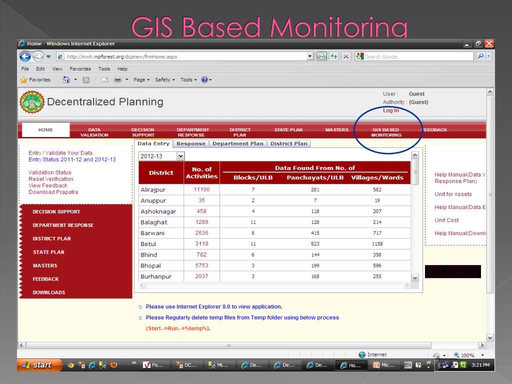512x384 pixels.
Task: Click the Entry / Validate Your Data link
Action: [60, 153]
